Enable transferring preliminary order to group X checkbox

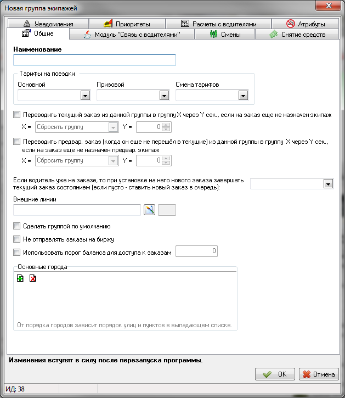(x=17, y=142)
